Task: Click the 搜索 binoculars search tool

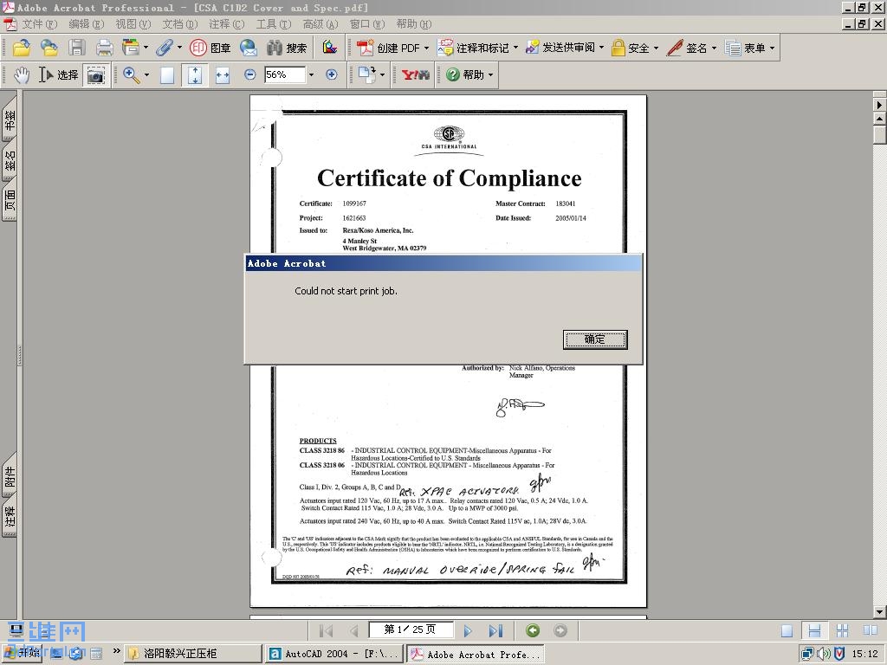Action: (287, 48)
